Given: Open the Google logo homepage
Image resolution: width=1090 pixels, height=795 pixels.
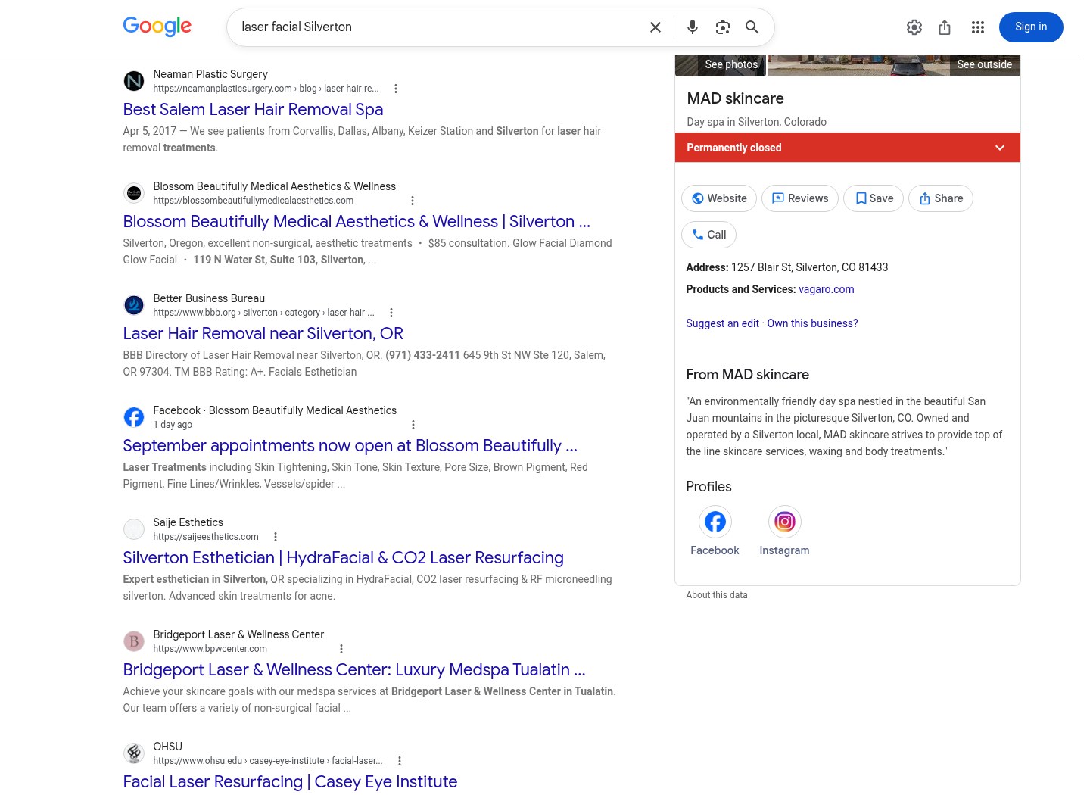Looking at the screenshot, I should point(157,26).
